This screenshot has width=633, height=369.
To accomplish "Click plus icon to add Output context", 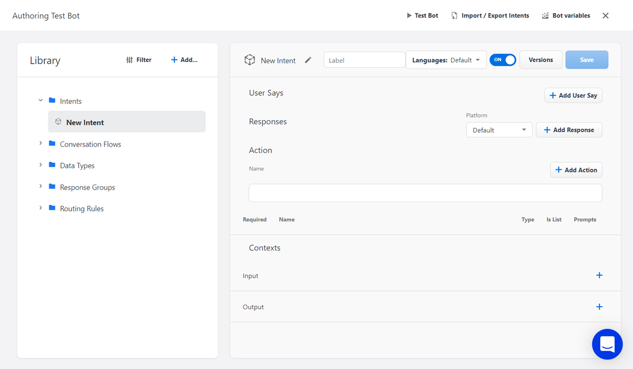I will 599,307.
